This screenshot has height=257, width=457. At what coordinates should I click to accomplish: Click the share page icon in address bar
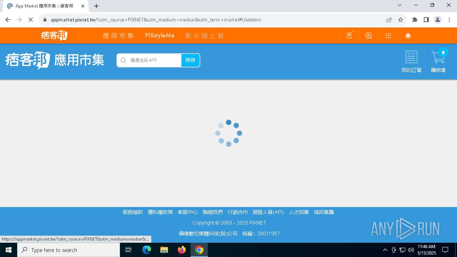point(389,20)
